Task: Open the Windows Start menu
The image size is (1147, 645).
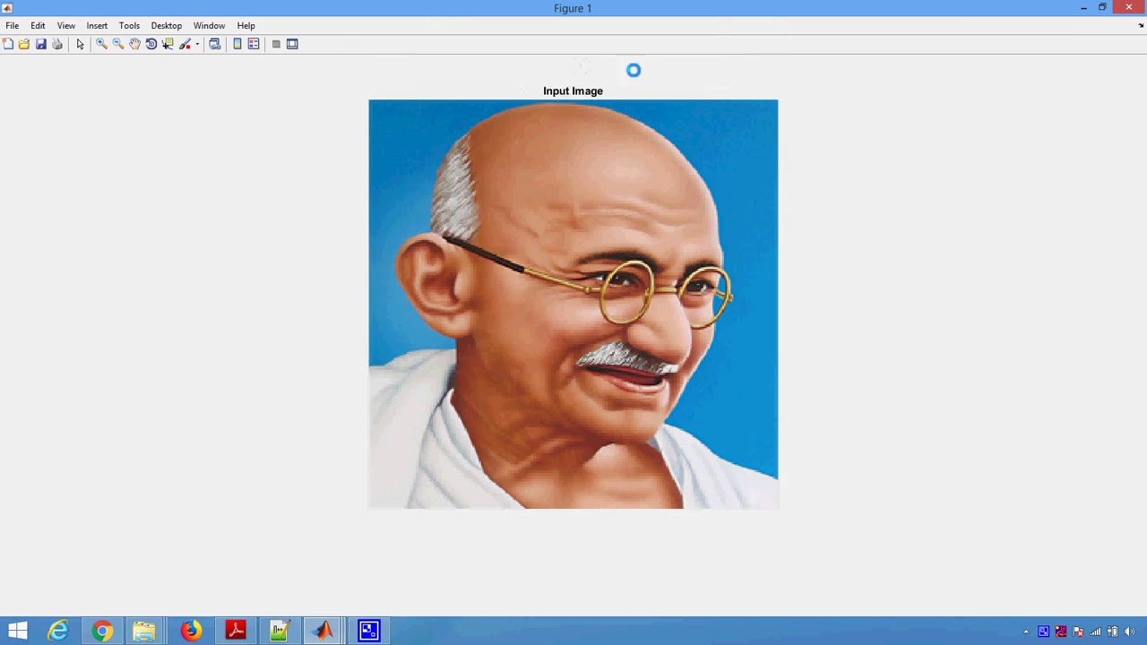Action: coord(18,632)
